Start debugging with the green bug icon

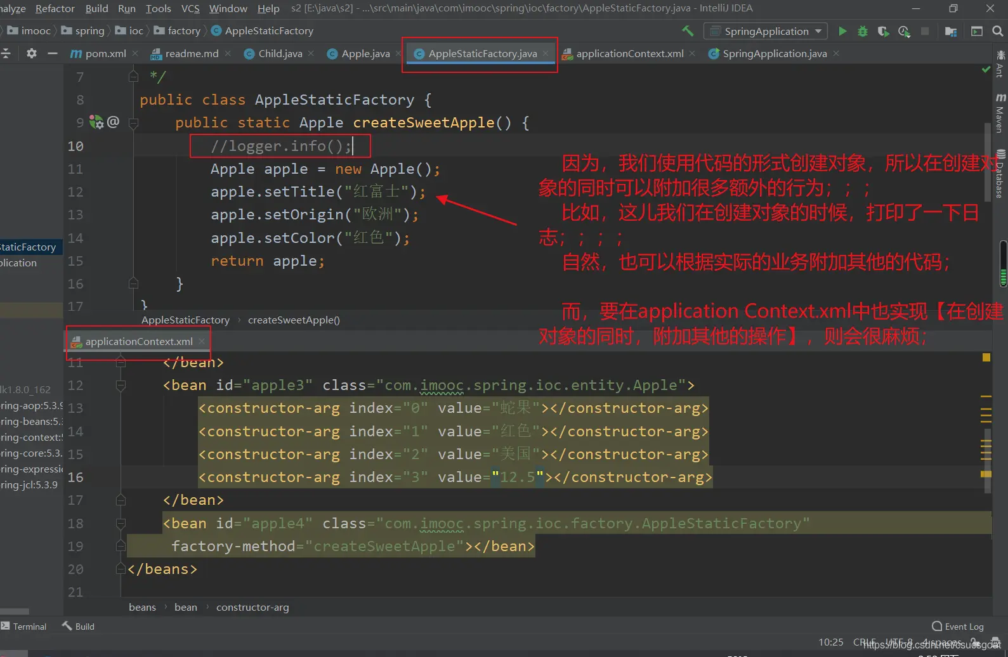(x=862, y=31)
